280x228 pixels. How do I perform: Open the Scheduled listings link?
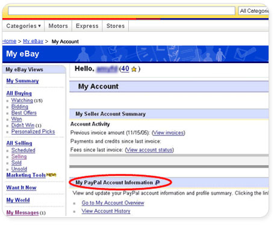[23, 150]
